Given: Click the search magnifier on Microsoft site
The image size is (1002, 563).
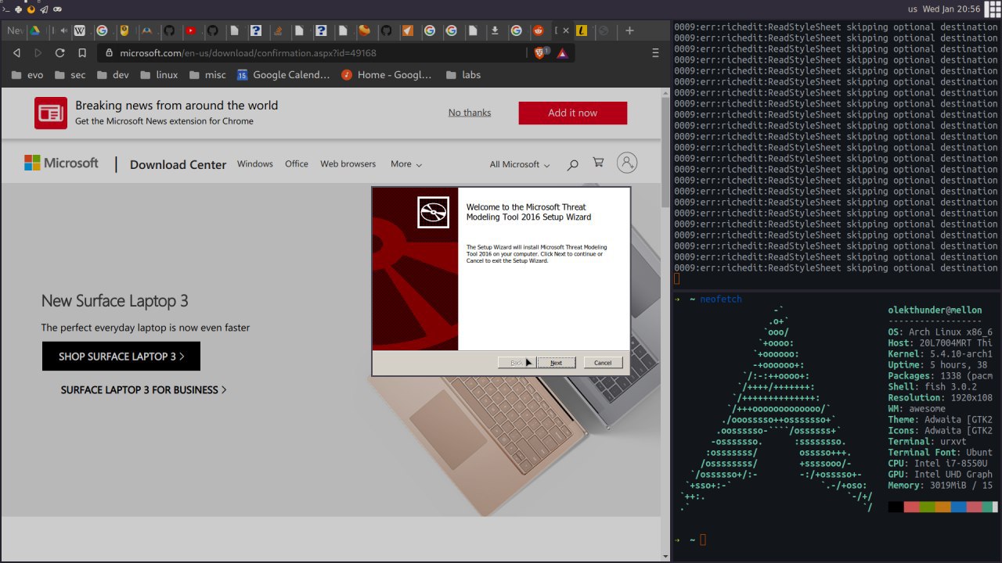Looking at the screenshot, I should (572, 164).
